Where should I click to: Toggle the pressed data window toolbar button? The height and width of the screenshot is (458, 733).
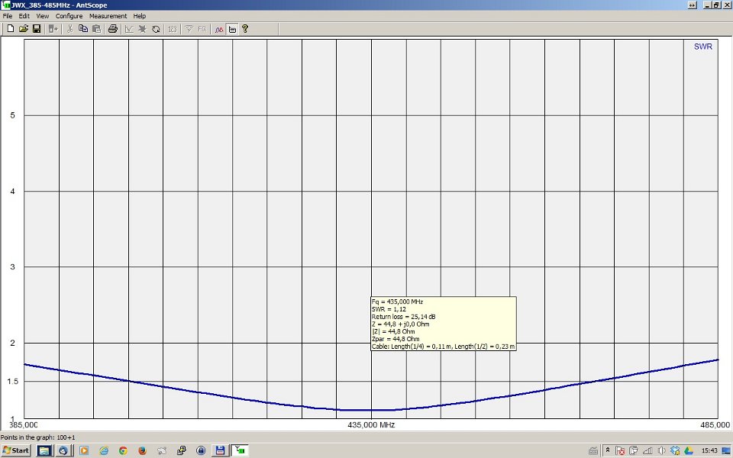(231, 29)
